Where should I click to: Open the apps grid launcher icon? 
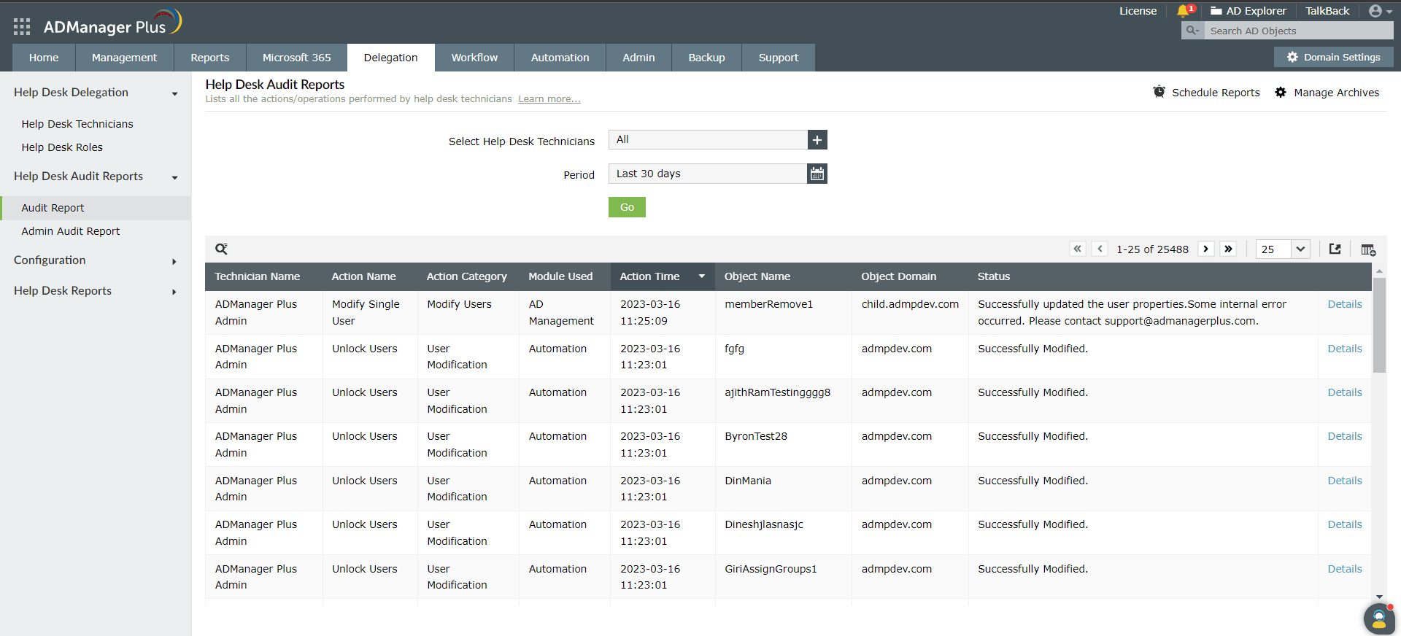click(x=22, y=27)
